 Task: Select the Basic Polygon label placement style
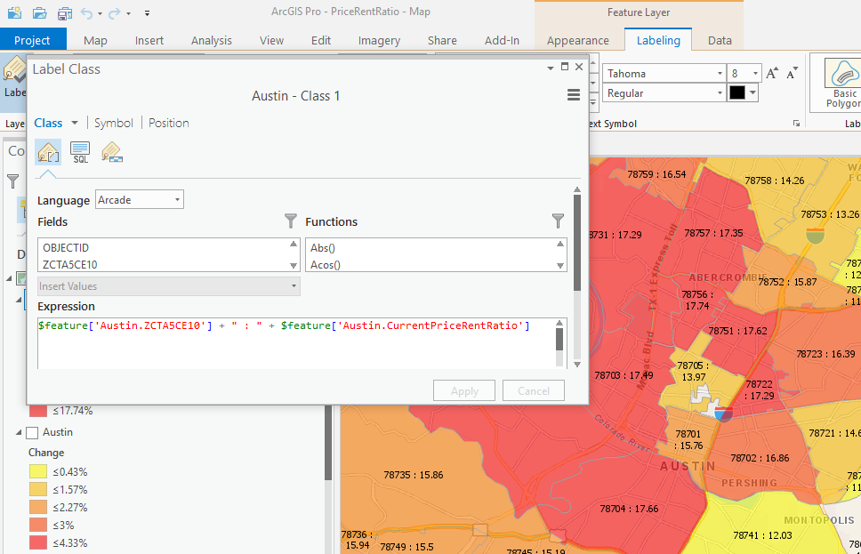tap(841, 83)
